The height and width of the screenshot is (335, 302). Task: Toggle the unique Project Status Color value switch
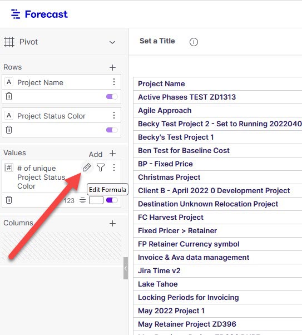[x=112, y=200]
